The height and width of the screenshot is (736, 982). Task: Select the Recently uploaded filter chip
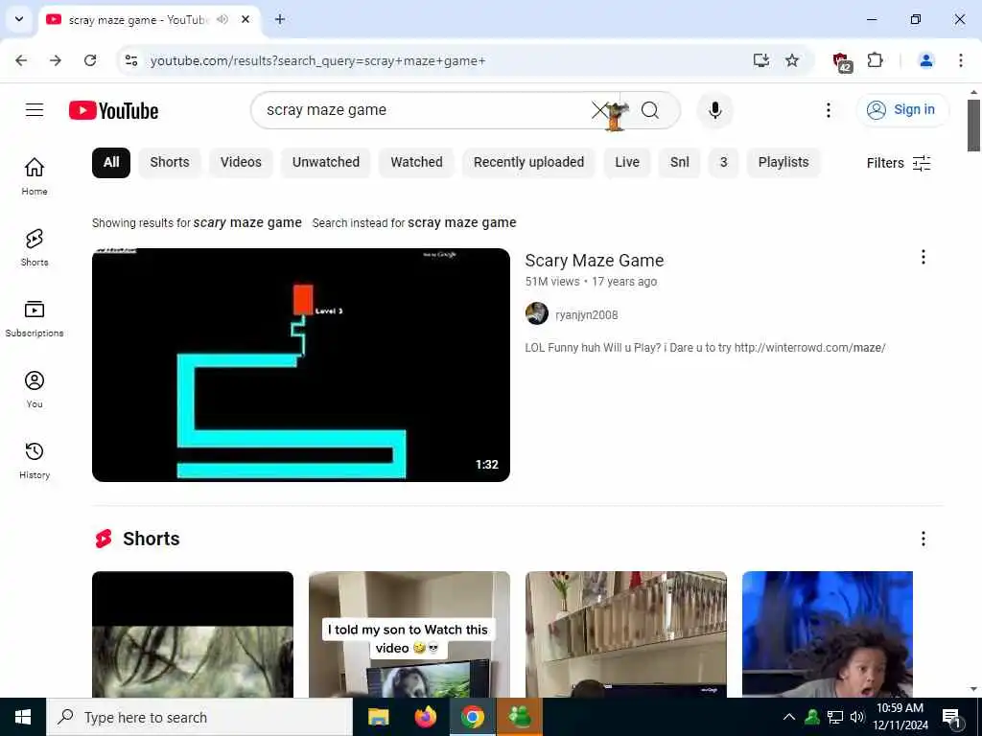[528, 162]
